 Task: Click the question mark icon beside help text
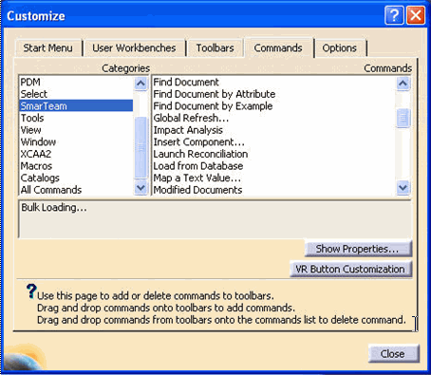[x=31, y=291]
